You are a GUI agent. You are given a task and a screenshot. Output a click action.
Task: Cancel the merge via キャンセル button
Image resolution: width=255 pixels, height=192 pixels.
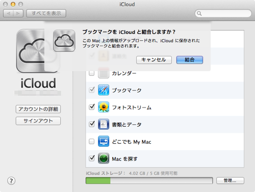click(154, 60)
